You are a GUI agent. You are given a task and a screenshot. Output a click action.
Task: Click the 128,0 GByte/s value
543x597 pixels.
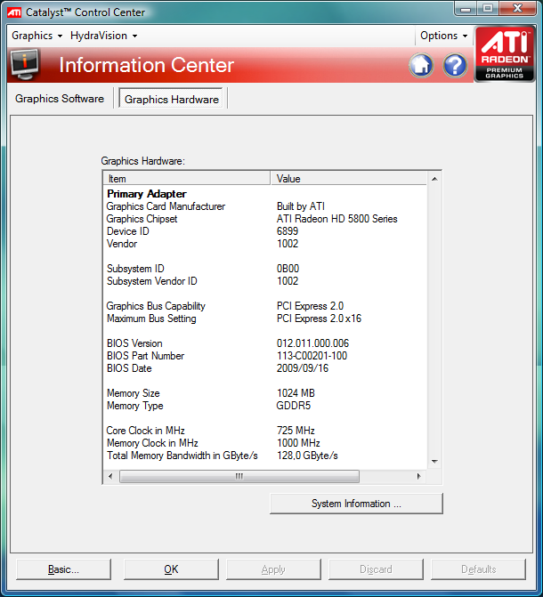[x=307, y=456]
